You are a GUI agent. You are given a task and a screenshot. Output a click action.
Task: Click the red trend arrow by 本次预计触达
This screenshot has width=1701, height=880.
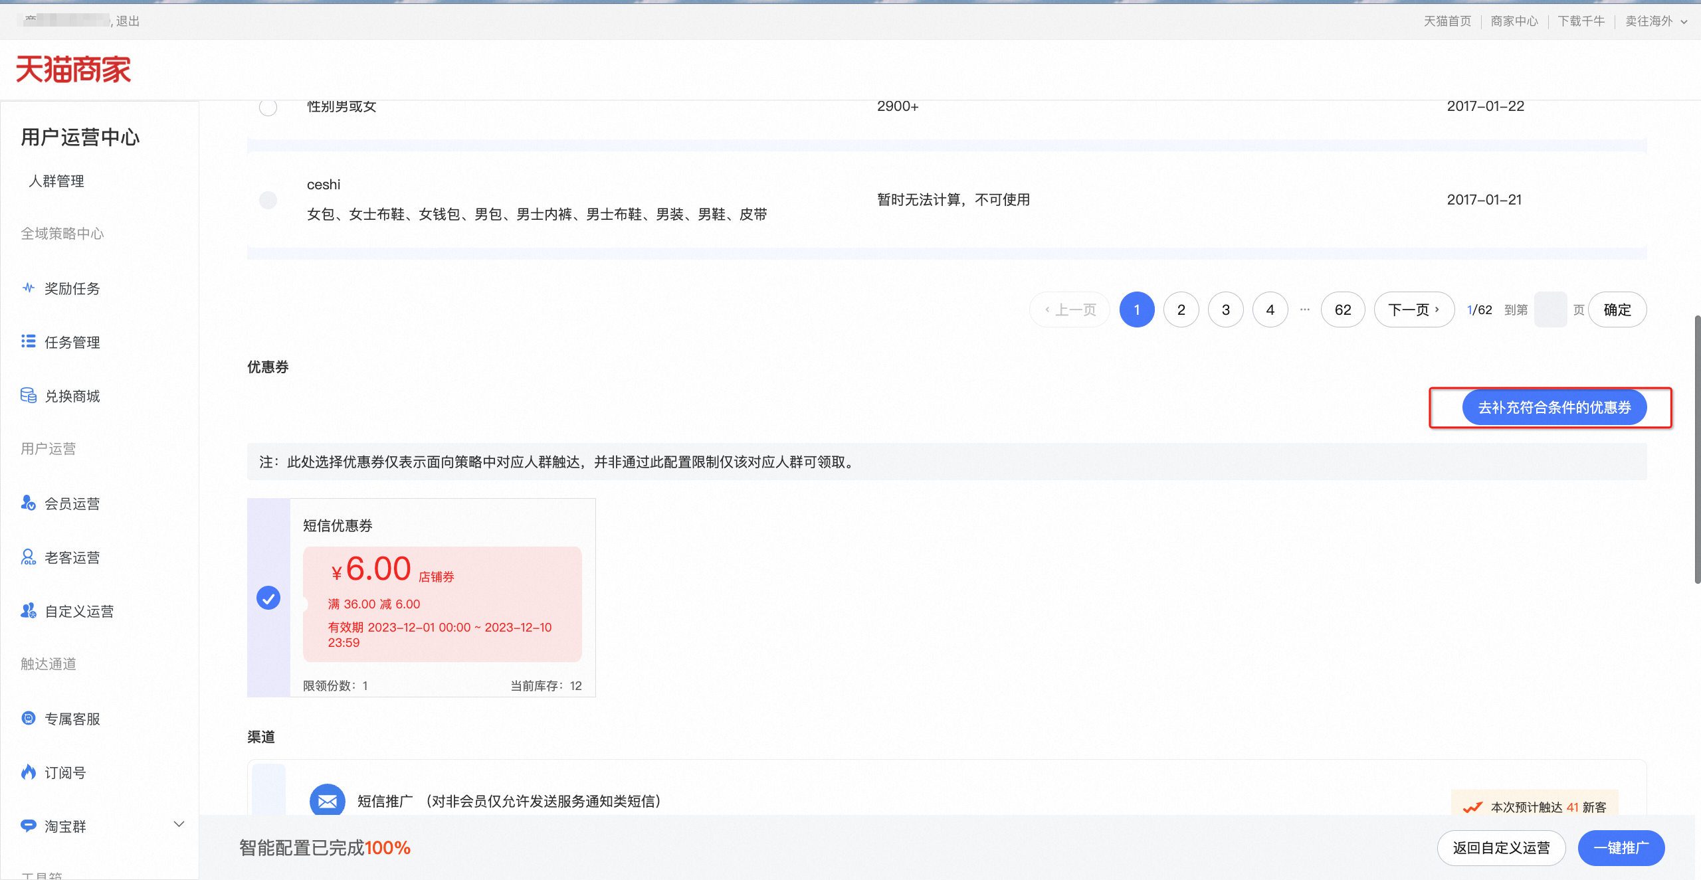pos(1472,807)
